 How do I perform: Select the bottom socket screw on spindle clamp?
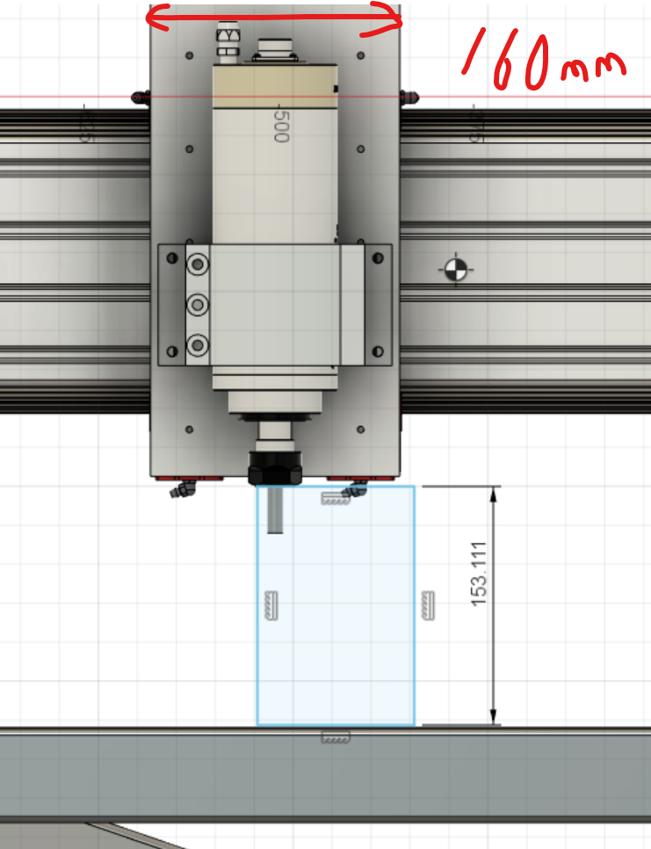[199, 346]
